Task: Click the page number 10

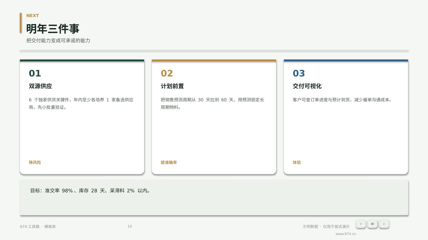Action: (129, 226)
